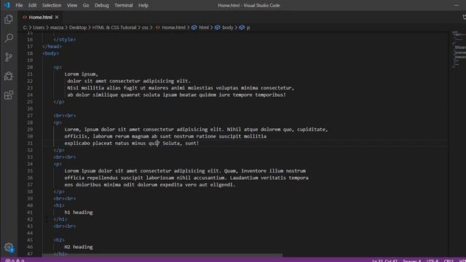
Task: Click the line starting 'eos doloribus minima'
Action: pyautogui.click(x=150, y=184)
